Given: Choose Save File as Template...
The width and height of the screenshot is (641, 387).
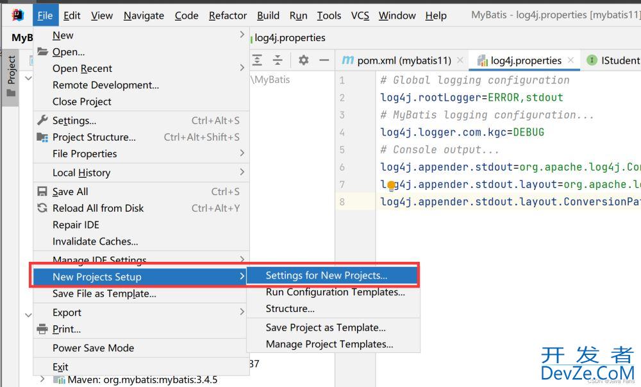Looking at the screenshot, I should coord(140,294).
